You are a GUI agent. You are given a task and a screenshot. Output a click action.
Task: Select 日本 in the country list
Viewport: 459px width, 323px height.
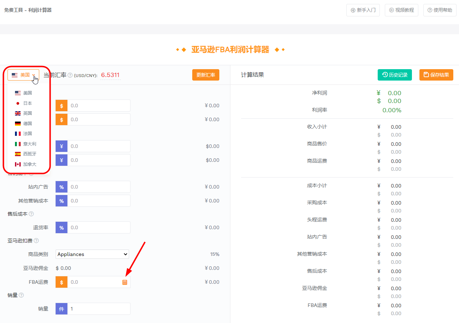(24, 103)
